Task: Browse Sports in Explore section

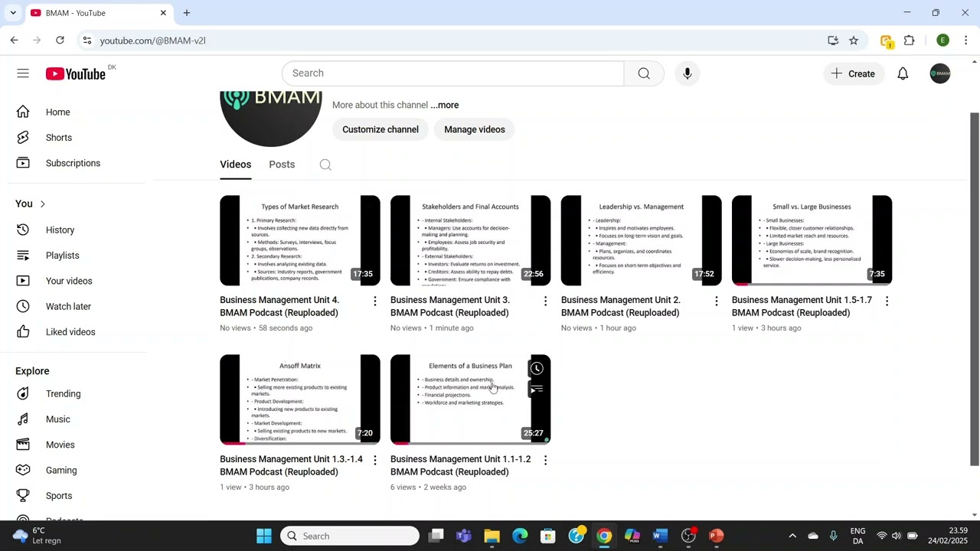Action: 59,496
